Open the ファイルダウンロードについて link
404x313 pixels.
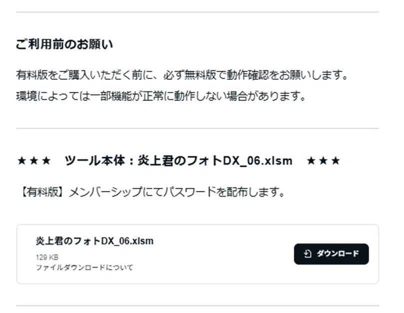click(84, 268)
